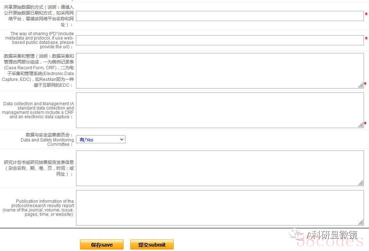This screenshot has height=251, width=369.
Task: Click into the 研究计划书或研究结果报告发表信息 textarea
Action: tap(220, 168)
